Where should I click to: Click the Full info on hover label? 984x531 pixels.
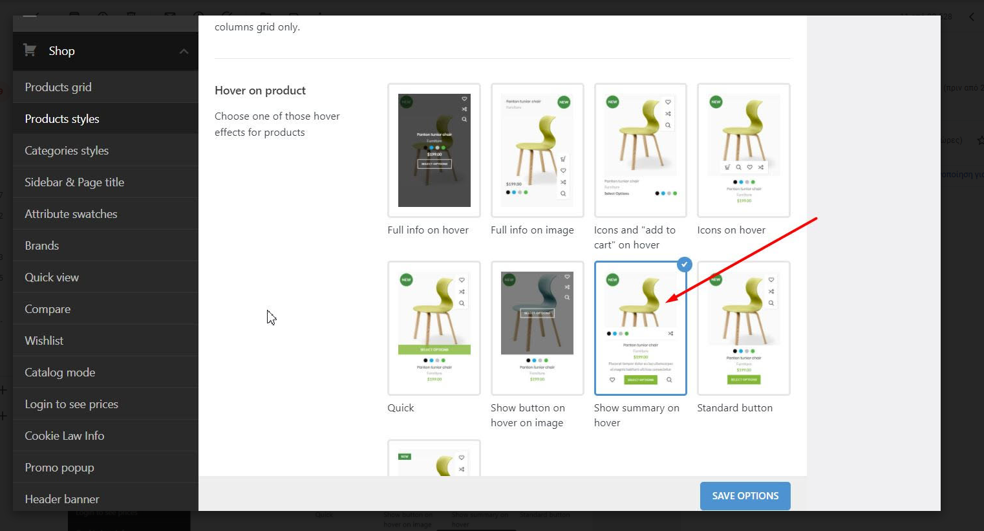428,230
